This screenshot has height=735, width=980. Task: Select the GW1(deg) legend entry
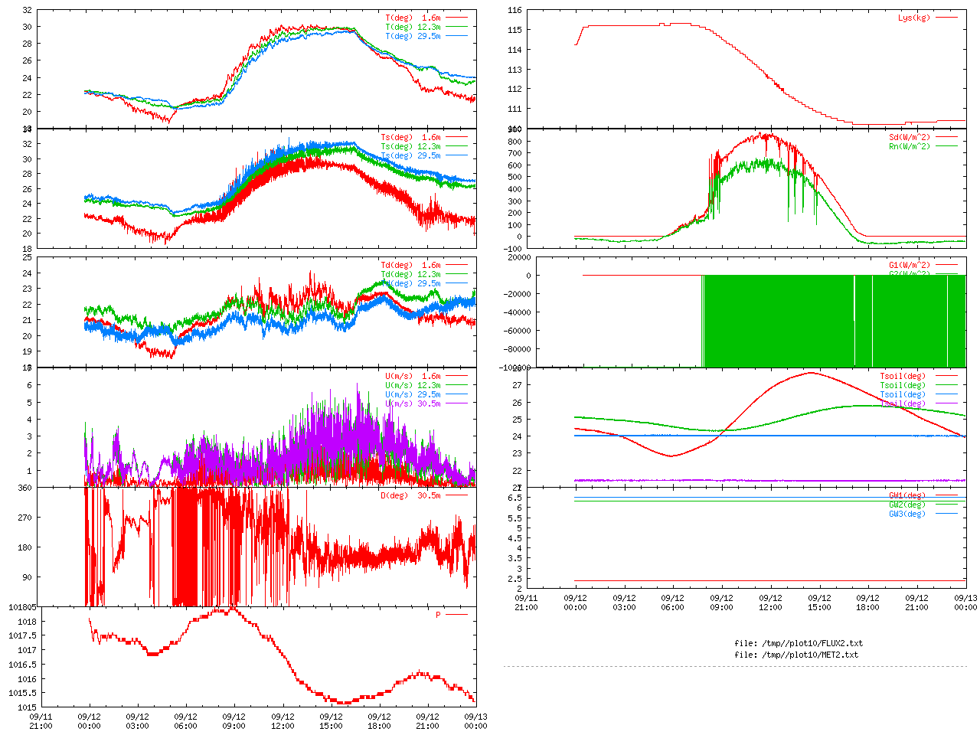[x=906, y=495]
